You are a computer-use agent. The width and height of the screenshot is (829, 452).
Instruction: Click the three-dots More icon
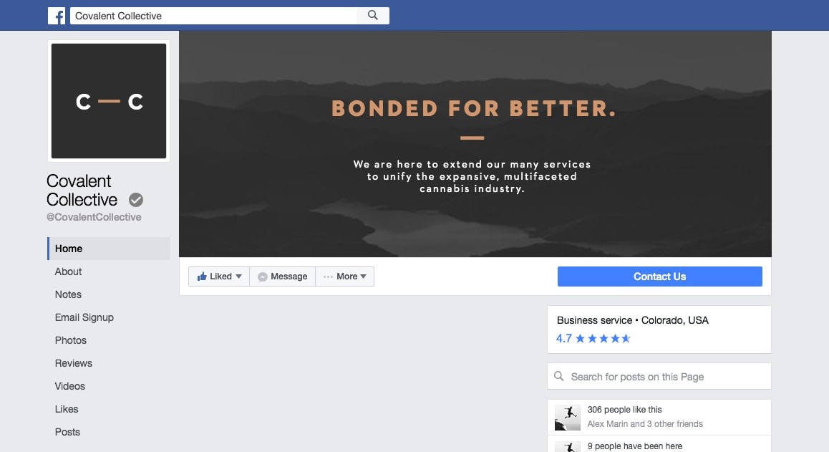328,277
